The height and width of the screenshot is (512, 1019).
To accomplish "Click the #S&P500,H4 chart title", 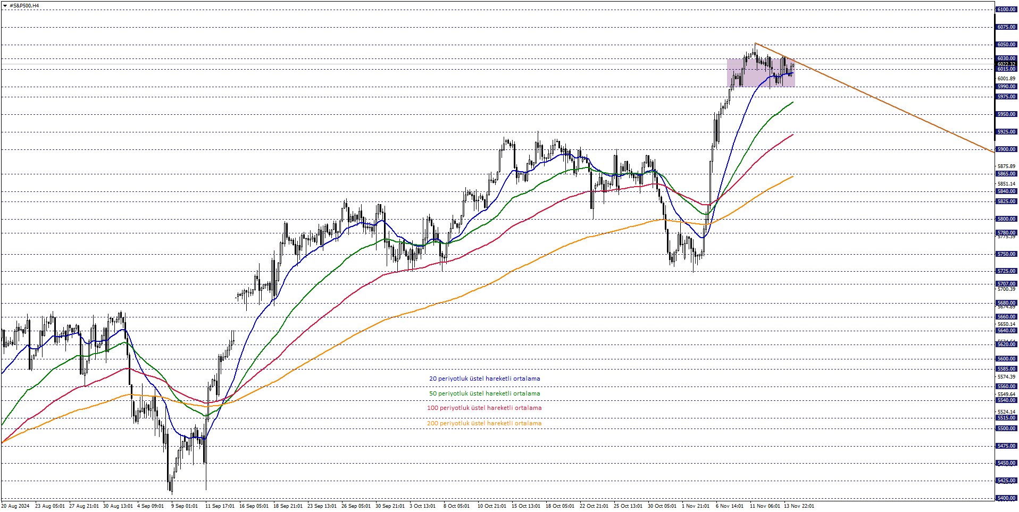I will [24, 6].
